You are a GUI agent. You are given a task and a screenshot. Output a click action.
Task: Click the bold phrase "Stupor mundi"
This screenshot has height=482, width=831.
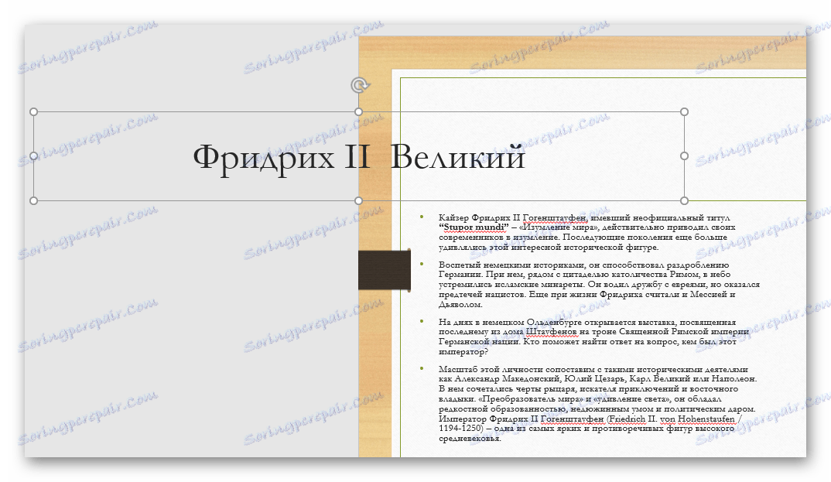pos(474,227)
